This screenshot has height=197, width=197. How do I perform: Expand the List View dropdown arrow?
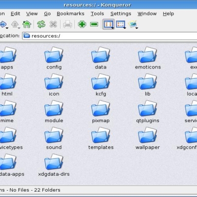tap(125, 28)
